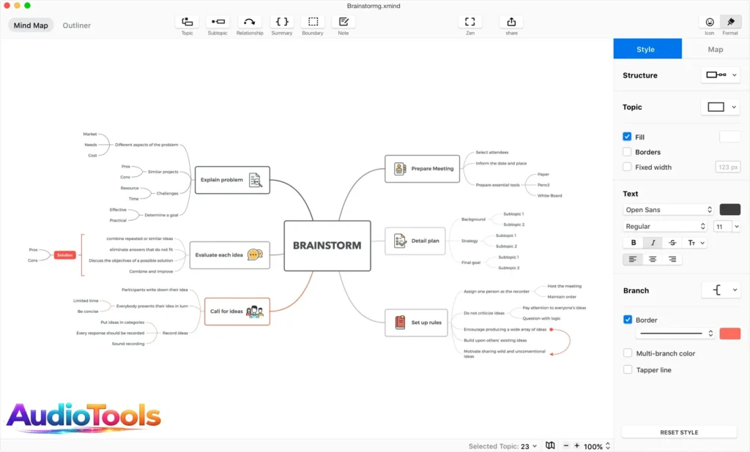The width and height of the screenshot is (750, 452).
Task: Enable the Borders checkbox for Topic
Action: 628,152
